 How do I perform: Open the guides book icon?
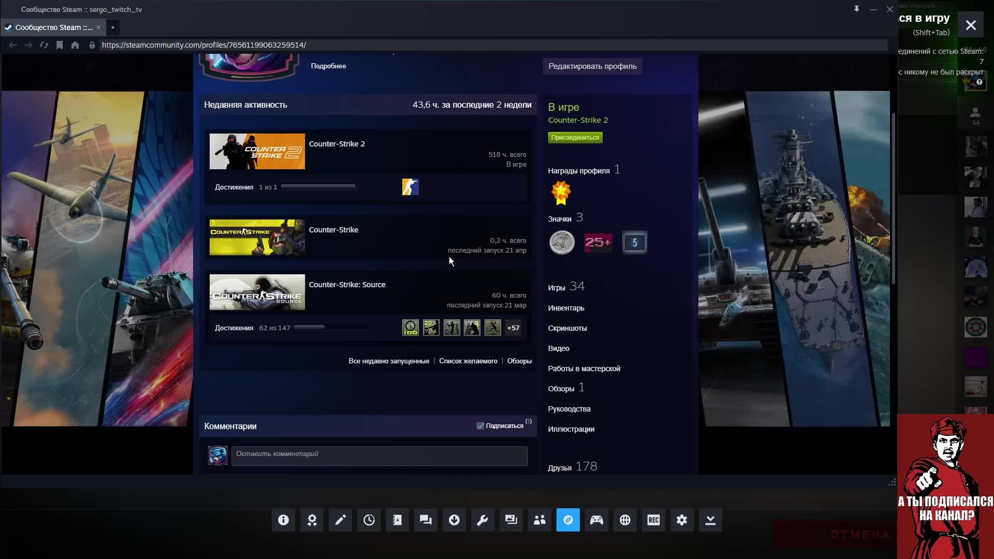coord(397,520)
